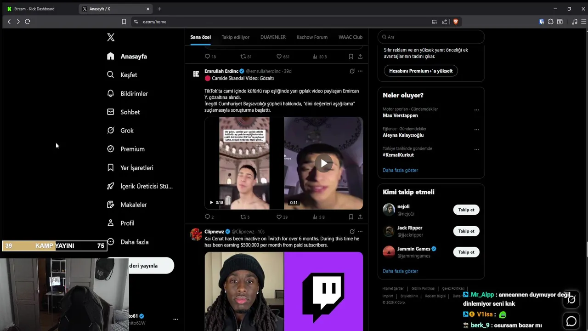Open the #KemalKurkut trending topic
This screenshot has height=331, width=588.
[398, 155]
